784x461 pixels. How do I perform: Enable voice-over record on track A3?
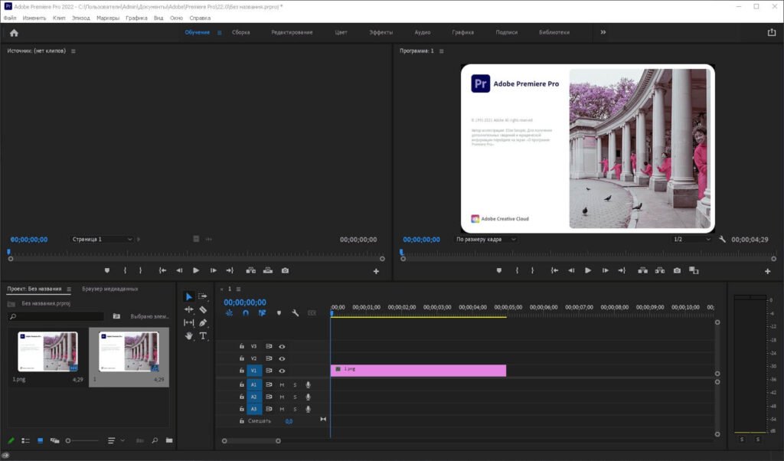click(308, 409)
